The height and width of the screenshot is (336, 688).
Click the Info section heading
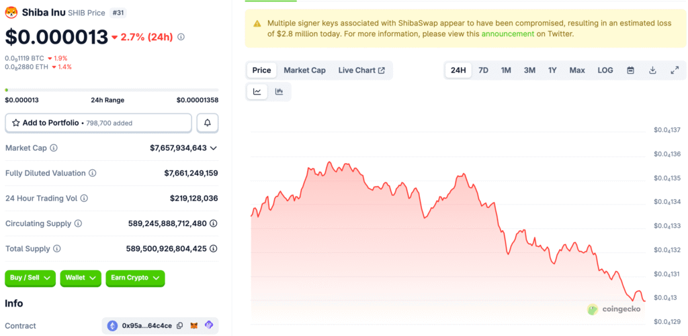point(14,303)
